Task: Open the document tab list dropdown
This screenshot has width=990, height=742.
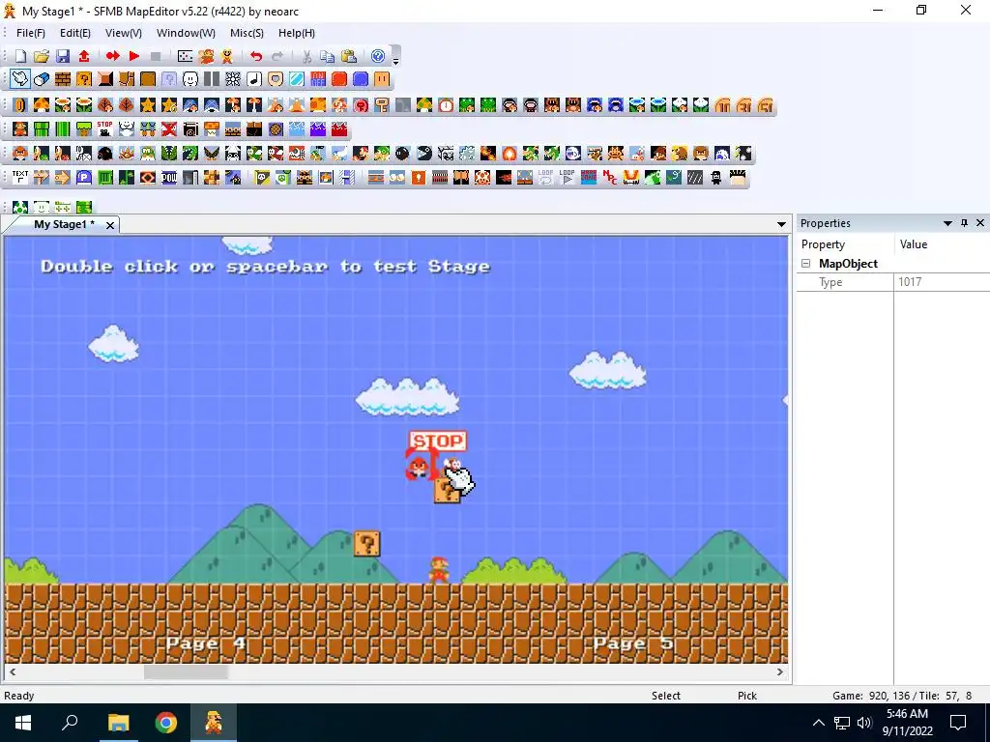Action: pyautogui.click(x=781, y=224)
